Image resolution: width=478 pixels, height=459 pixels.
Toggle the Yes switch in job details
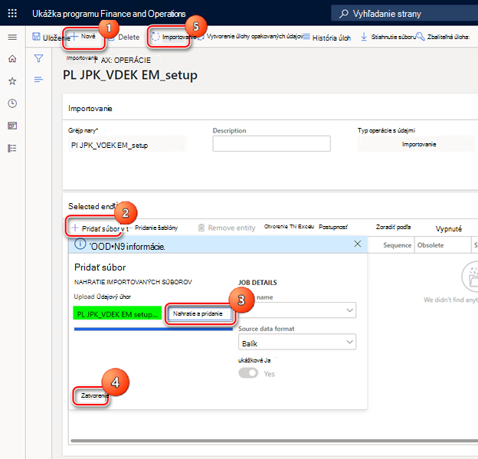pyautogui.click(x=248, y=373)
